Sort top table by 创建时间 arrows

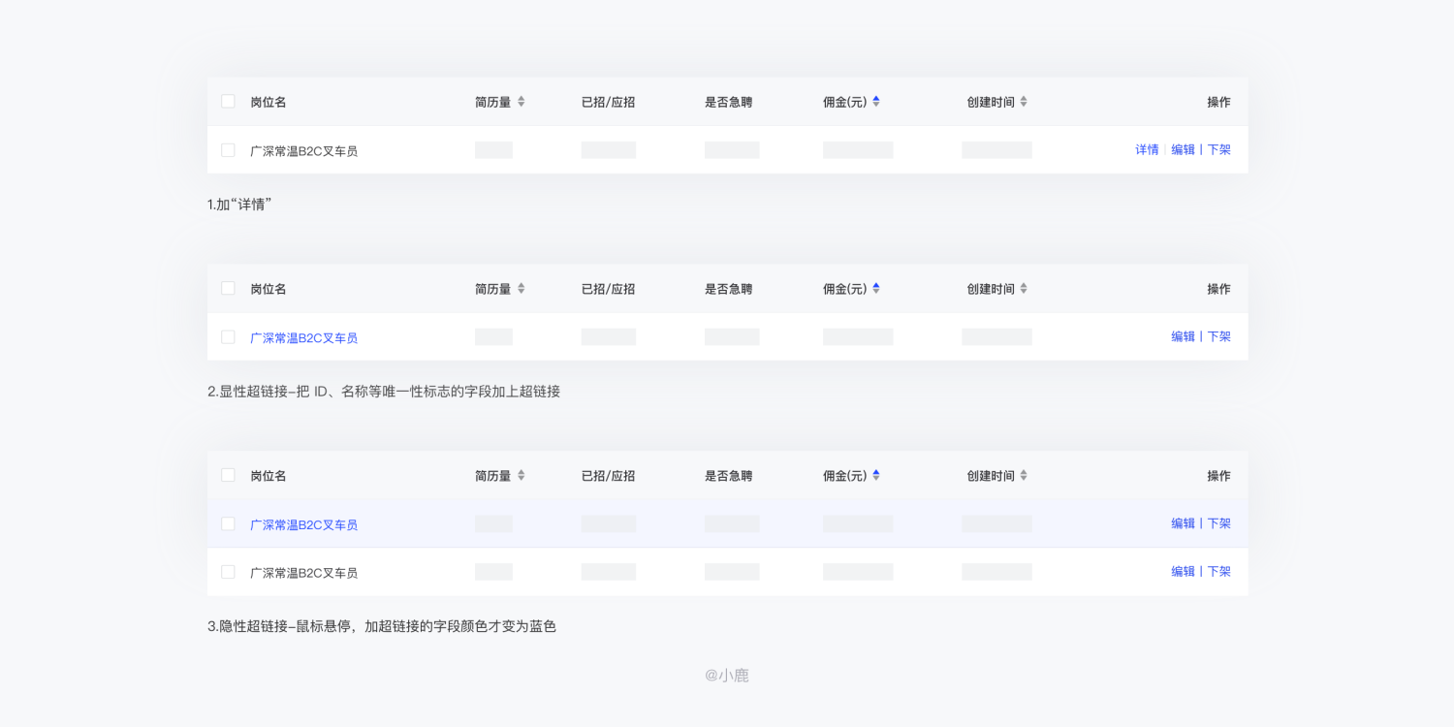[1024, 102]
